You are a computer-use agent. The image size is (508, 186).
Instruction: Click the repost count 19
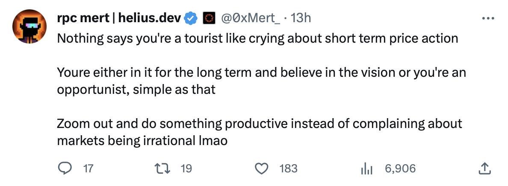tap(186, 169)
